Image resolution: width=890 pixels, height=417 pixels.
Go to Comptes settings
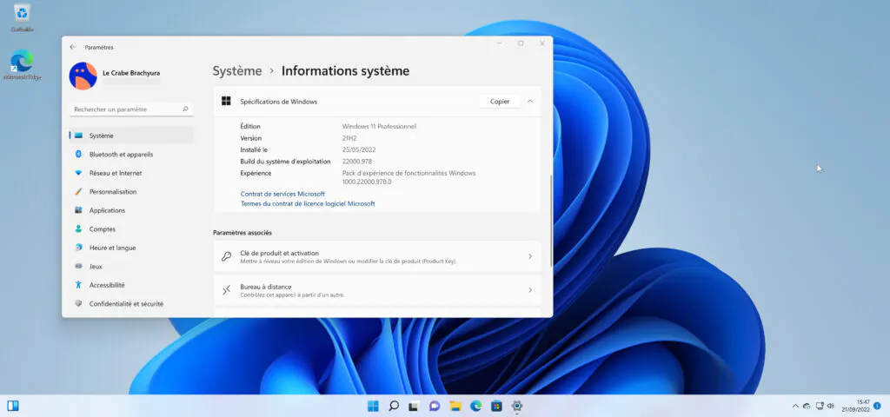pyautogui.click(x=132, y=229)
